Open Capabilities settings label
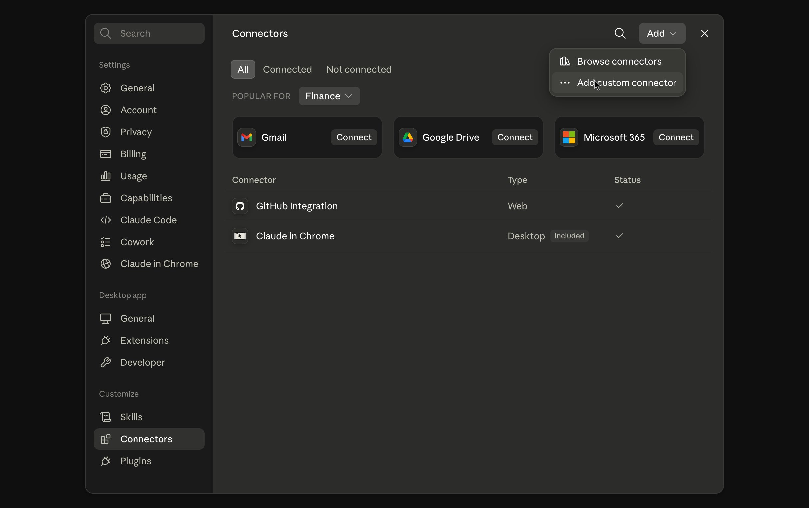 (146, 198)
